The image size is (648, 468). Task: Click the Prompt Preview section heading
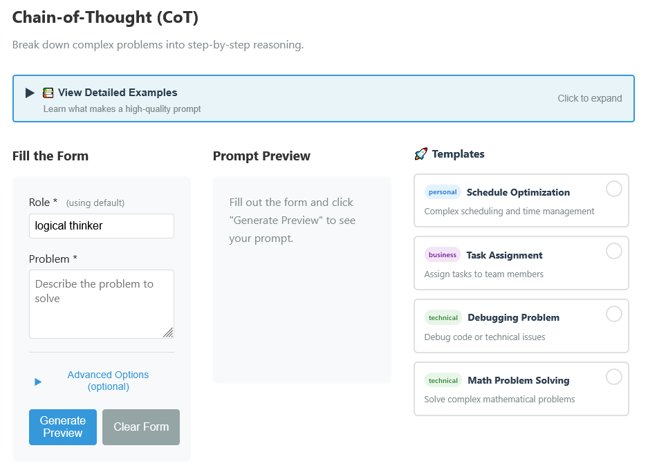(x=261, y=156)
